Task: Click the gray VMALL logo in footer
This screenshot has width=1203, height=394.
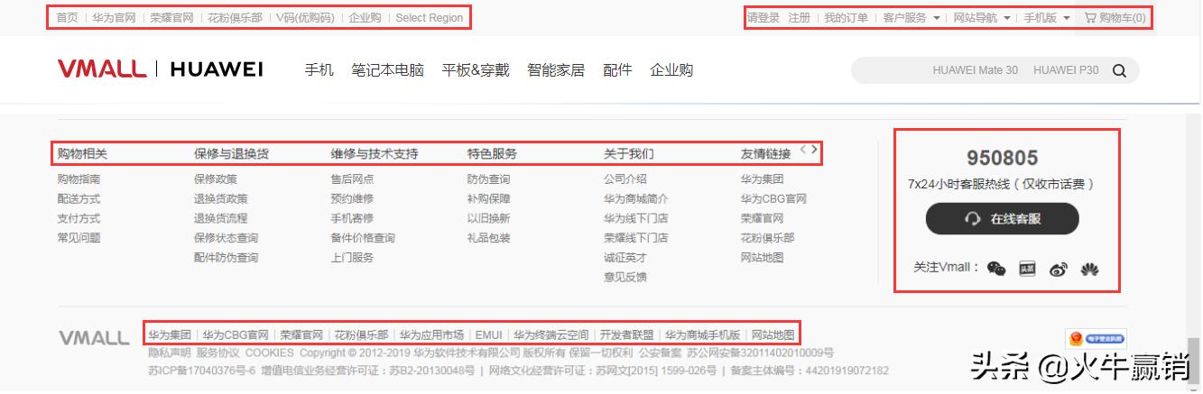Action: tap(94, 338)
